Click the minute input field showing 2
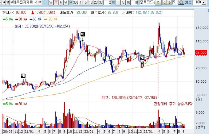This screenshot has height=134, width=209. [107, 2]
